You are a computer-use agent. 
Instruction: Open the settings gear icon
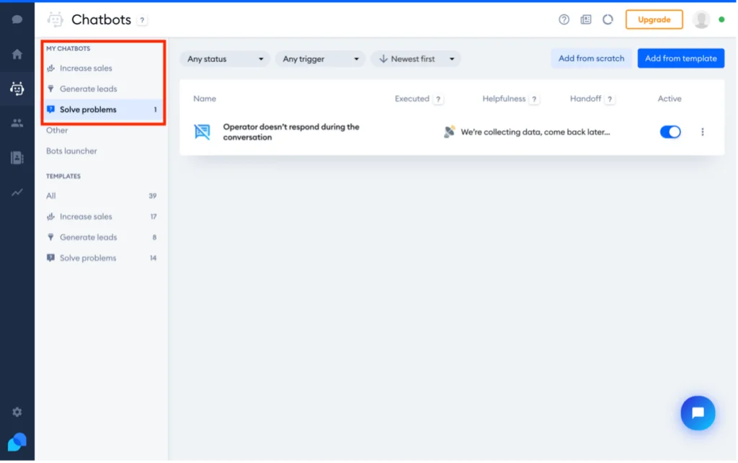point(17,412)
